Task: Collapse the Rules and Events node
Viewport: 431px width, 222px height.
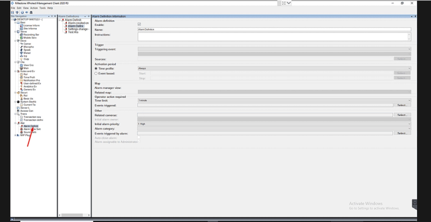Action: coord(16,71)
